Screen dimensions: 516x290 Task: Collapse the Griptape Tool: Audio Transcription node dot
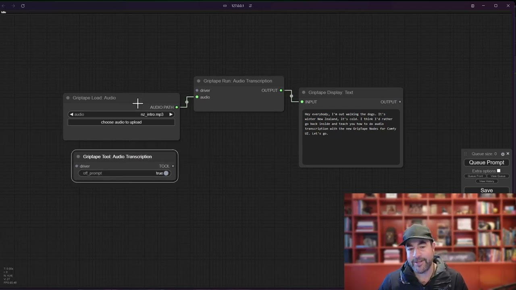[x=78, y=157]
